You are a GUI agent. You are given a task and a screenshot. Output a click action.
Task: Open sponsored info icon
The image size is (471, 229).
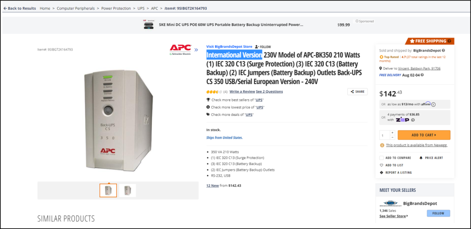[357, 21]
